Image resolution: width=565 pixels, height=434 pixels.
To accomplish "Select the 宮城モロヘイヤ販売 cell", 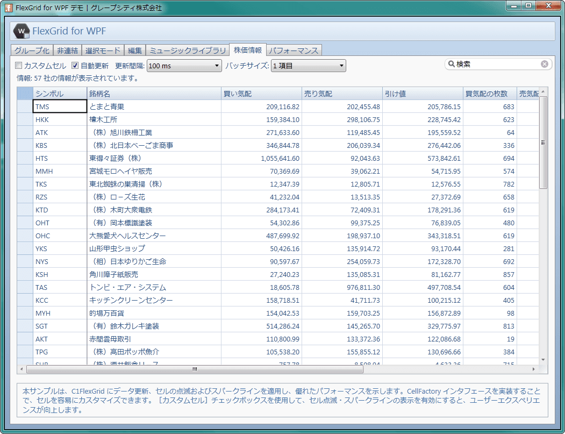I will pyautogui.click(x=154, y=171).
